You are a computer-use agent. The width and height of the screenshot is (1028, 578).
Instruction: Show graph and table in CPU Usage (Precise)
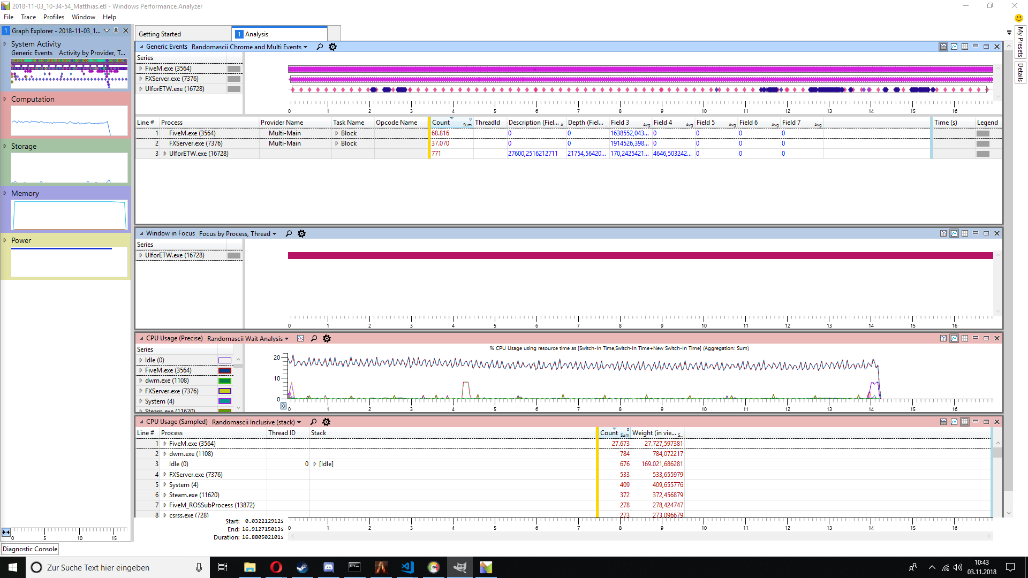(x=943, y=339)
